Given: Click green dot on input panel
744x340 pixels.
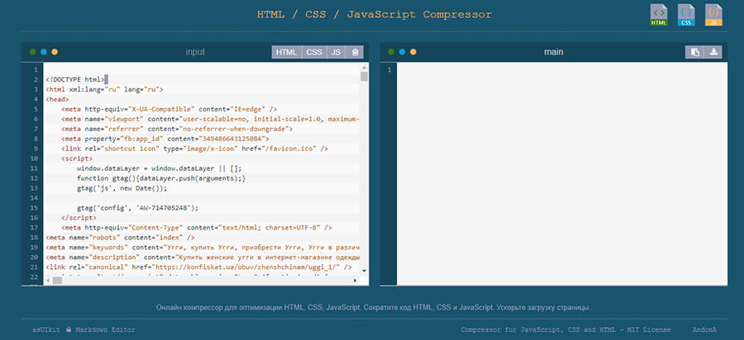Looking at the screenshot, I should pyautogui.click(x=32, y=52).
